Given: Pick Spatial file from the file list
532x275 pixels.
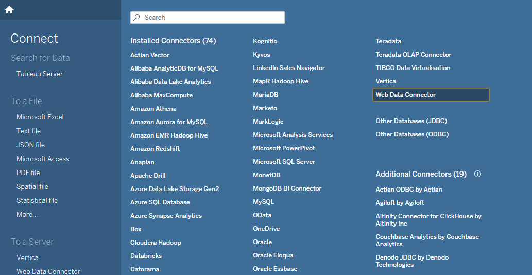Looking at the screenshot, I should click(32, 186).
